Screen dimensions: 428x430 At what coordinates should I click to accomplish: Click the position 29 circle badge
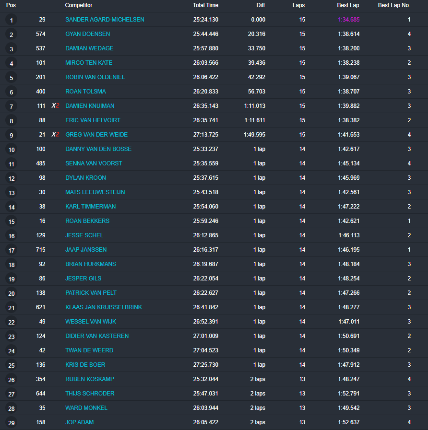(x=11, y=423)
